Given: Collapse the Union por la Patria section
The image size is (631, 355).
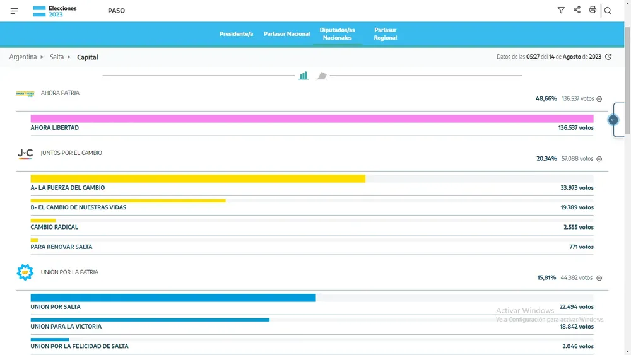Looking at the screenshot, I should point(599,278).
